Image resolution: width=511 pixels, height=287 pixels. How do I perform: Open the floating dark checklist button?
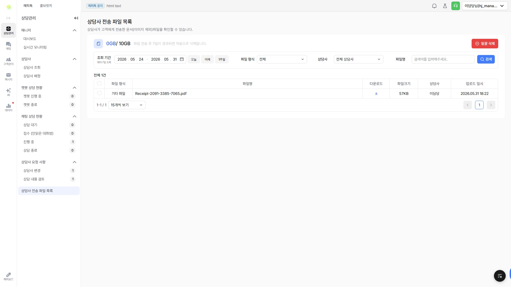click(x=500, y=276)
